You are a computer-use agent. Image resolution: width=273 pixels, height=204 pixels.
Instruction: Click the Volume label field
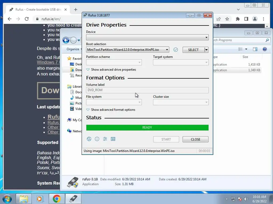(147, 90)
